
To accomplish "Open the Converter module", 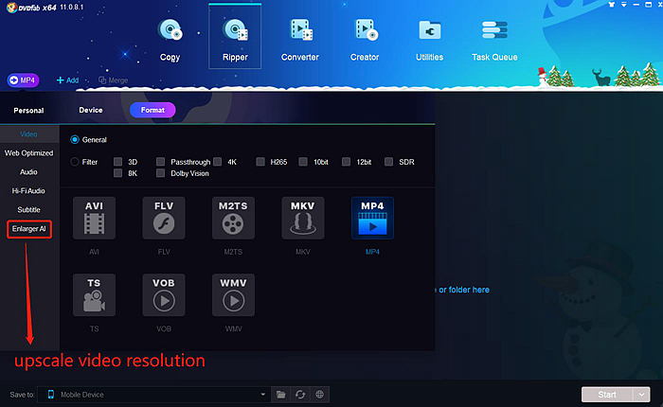I will (x=300, y=40).
